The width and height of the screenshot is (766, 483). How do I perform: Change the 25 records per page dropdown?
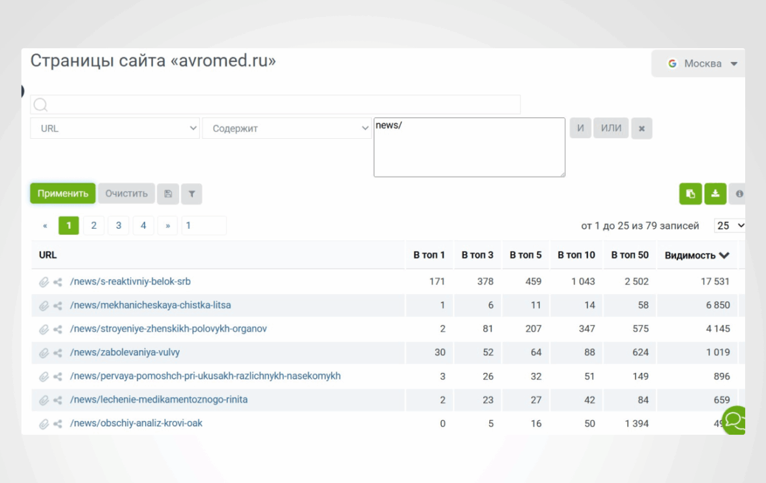[x=730, y=226]
